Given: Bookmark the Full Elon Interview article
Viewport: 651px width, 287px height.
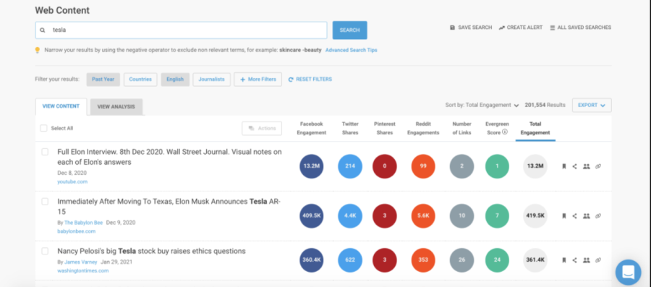Looking at the screenshot, I should 563,166.
